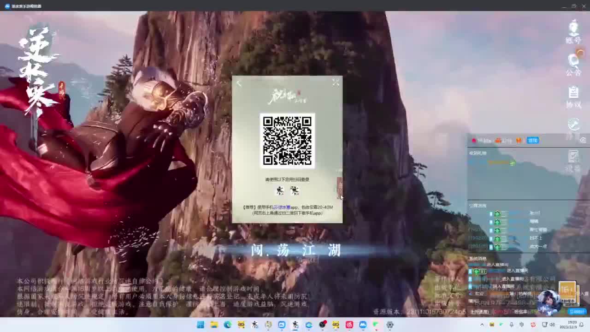Open second yellow owl app on taskbar

[336, 325]
